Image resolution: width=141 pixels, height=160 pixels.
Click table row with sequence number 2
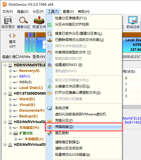tap(132, 90)
